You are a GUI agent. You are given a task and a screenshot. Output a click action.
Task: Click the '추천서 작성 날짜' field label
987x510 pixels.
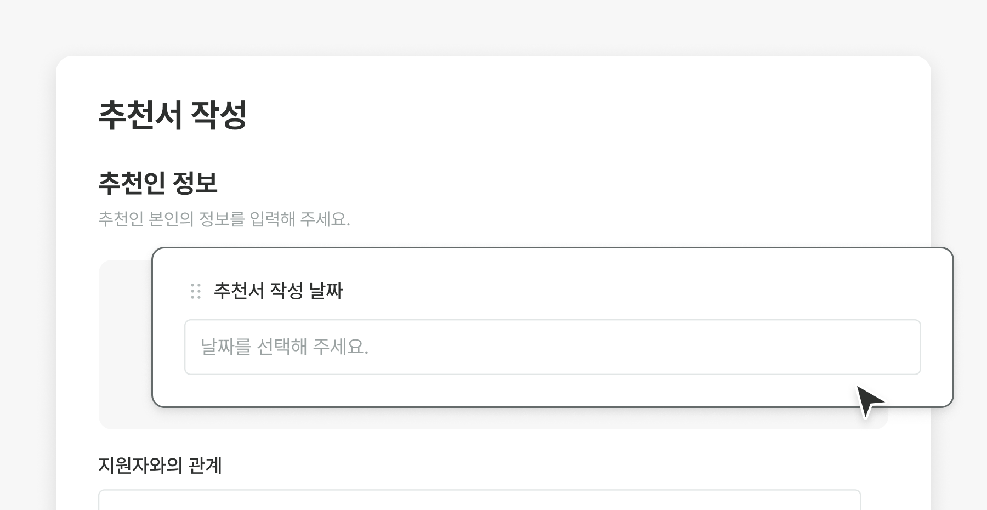tap(278, 291)
